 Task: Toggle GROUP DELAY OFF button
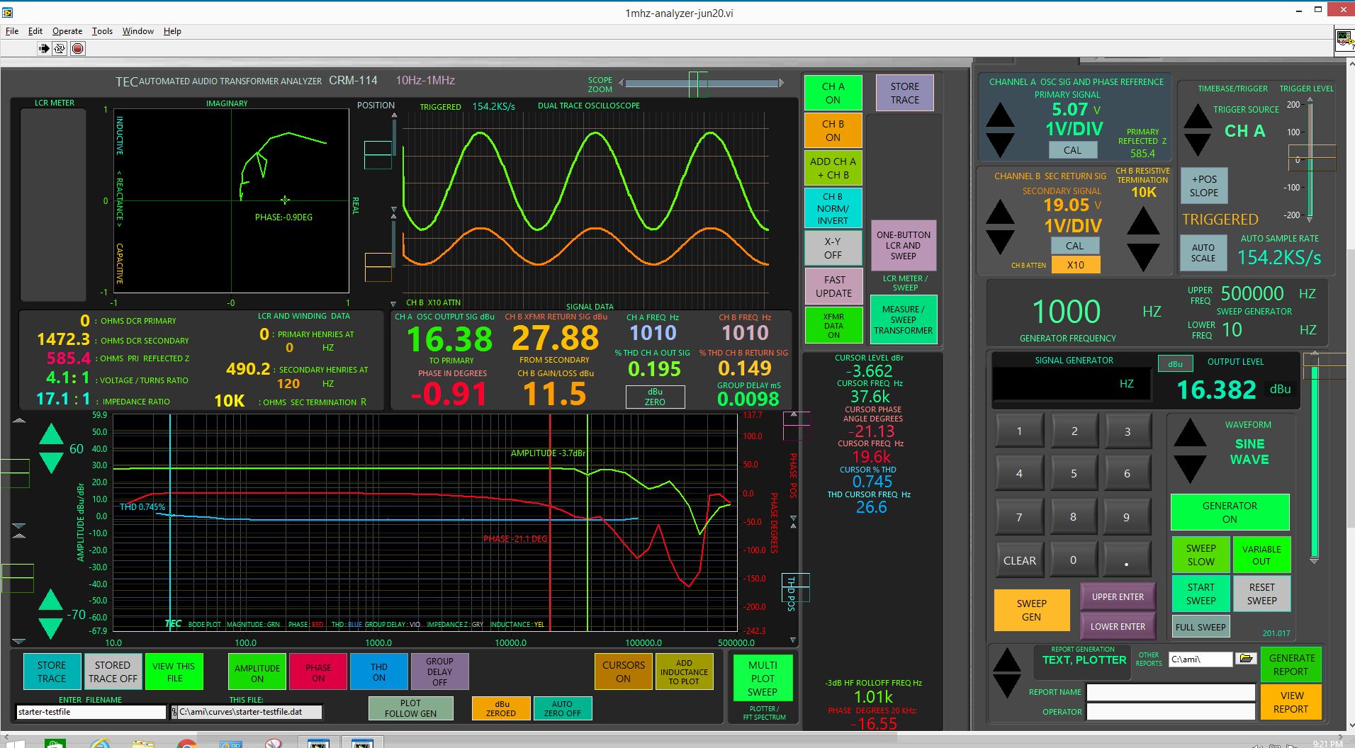tap(439, 671)
